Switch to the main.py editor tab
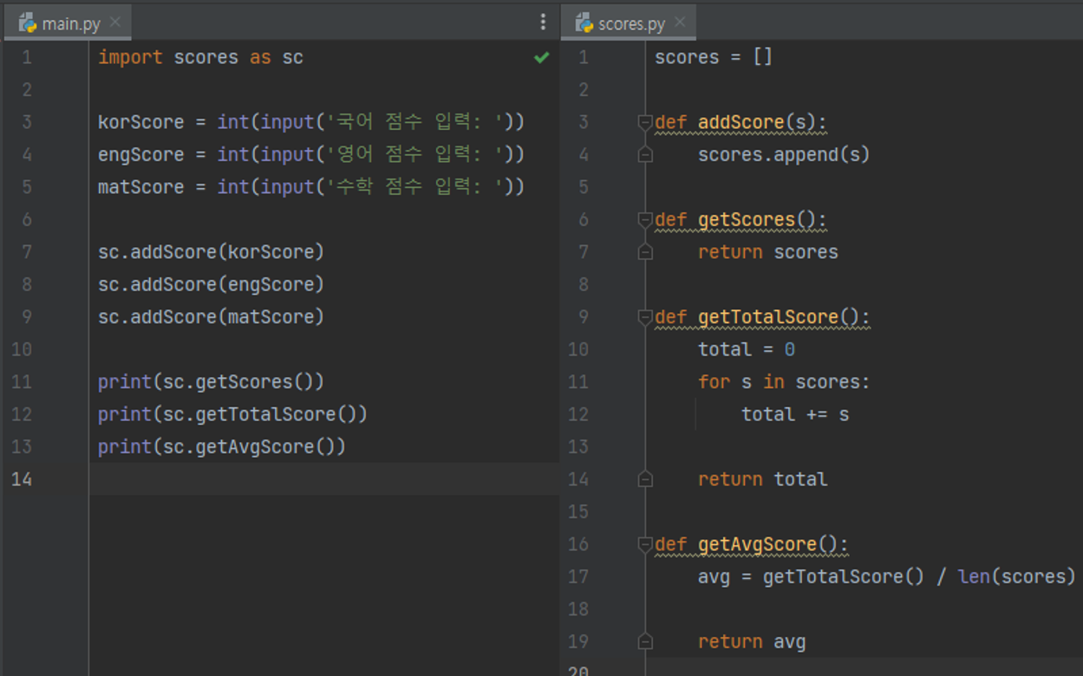The width and height of the screenshot is (1083, 676). 68,23
